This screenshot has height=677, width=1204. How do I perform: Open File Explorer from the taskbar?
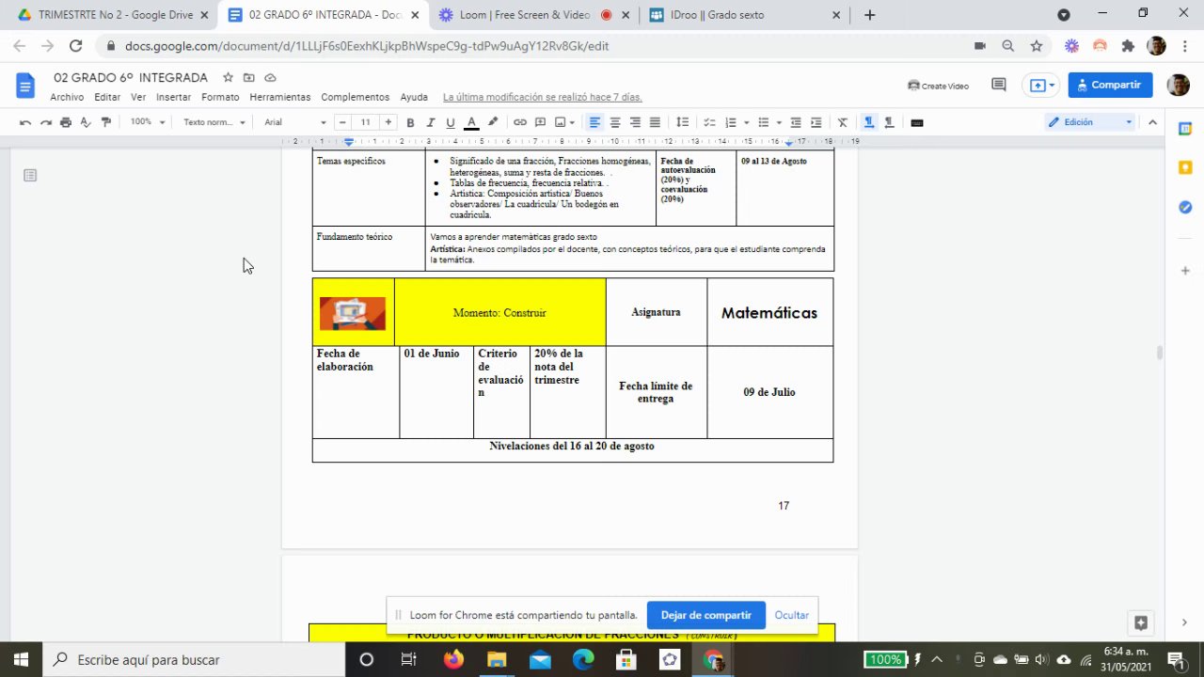pyautogui.click(x=497, y=660)
